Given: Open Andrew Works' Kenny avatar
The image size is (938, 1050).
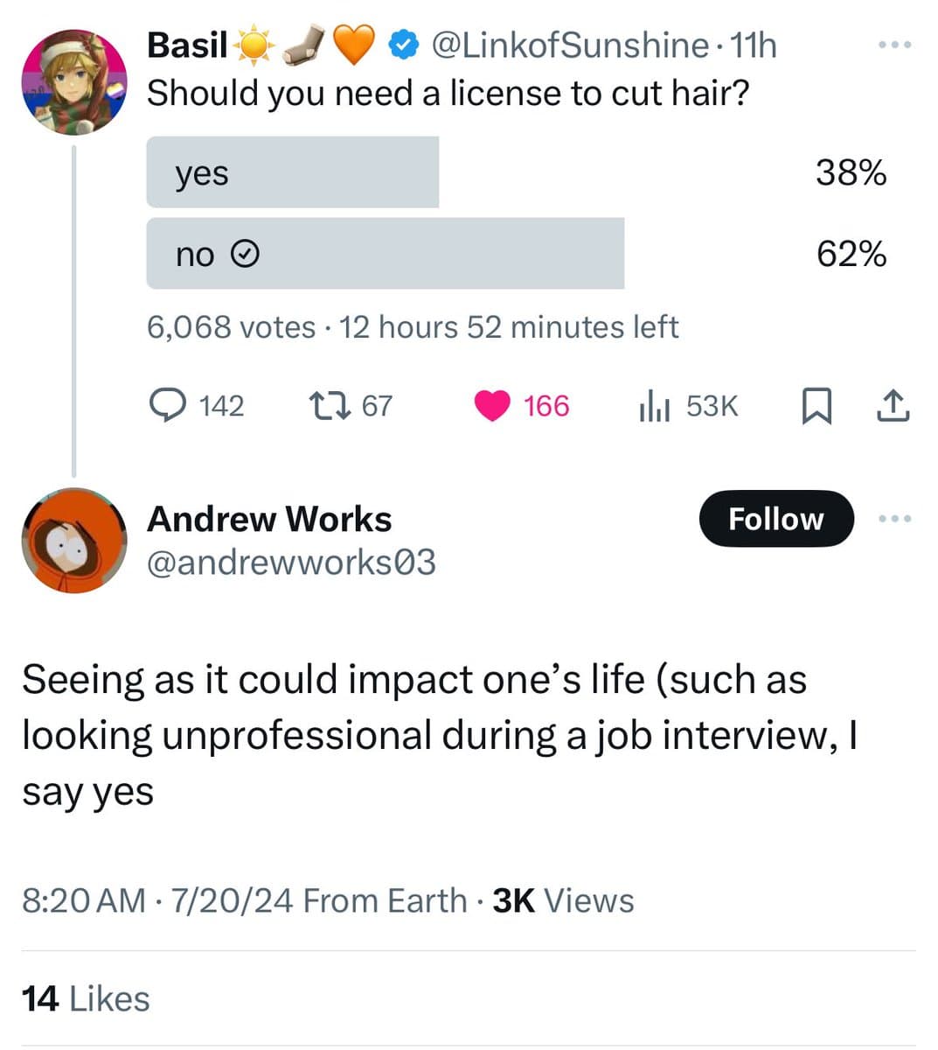Looking at the screenshot, I should pos(74,541).
